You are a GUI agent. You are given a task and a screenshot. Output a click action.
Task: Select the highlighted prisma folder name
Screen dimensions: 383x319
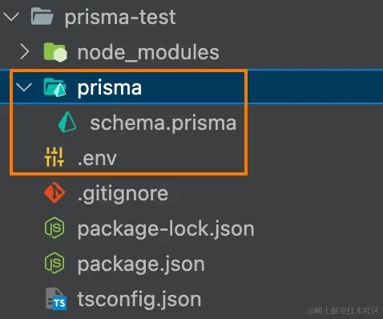(x=110, y=88)
